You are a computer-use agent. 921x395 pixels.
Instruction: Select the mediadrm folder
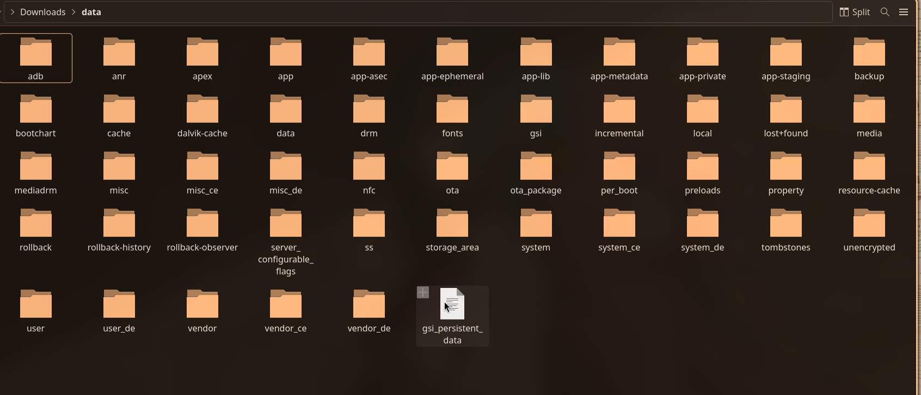pyautogui.click(x=36, y=172)
